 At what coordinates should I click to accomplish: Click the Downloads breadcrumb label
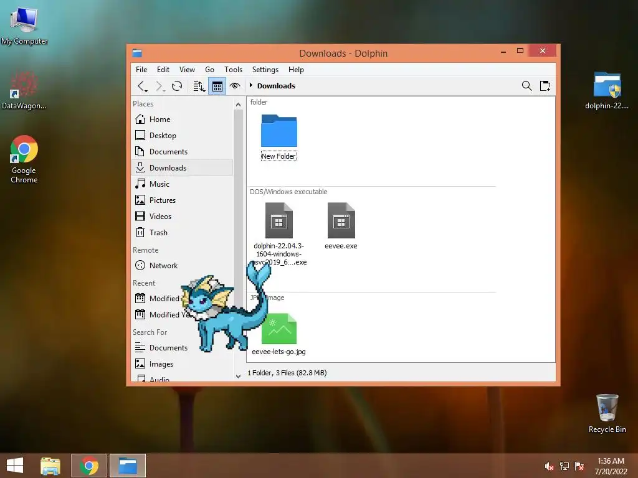(x=276, y=86)
